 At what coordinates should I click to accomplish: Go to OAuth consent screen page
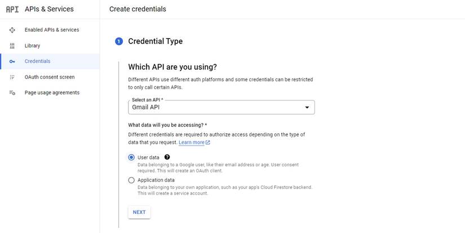(50, 77)
